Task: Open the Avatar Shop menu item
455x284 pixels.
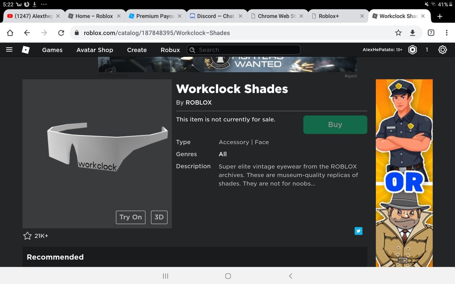Action: 95,50
